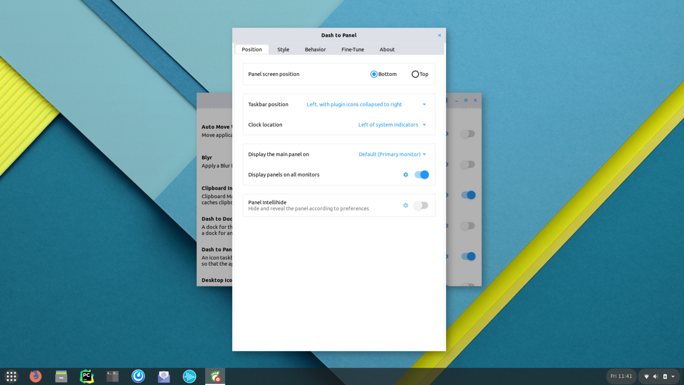Click Hide and reveal the panel description
The height and width of the screenshot is (385, 684).
308,208
